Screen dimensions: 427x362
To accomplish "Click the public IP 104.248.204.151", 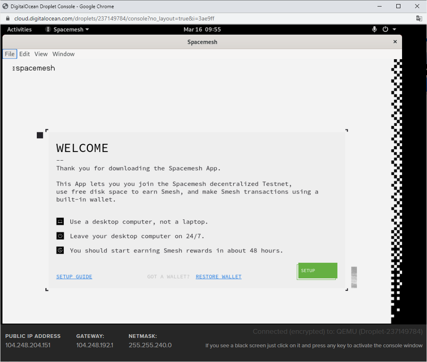I will [28, 345].
